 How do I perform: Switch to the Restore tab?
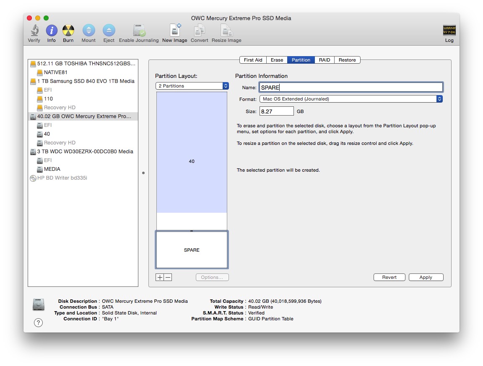point(347,60)
